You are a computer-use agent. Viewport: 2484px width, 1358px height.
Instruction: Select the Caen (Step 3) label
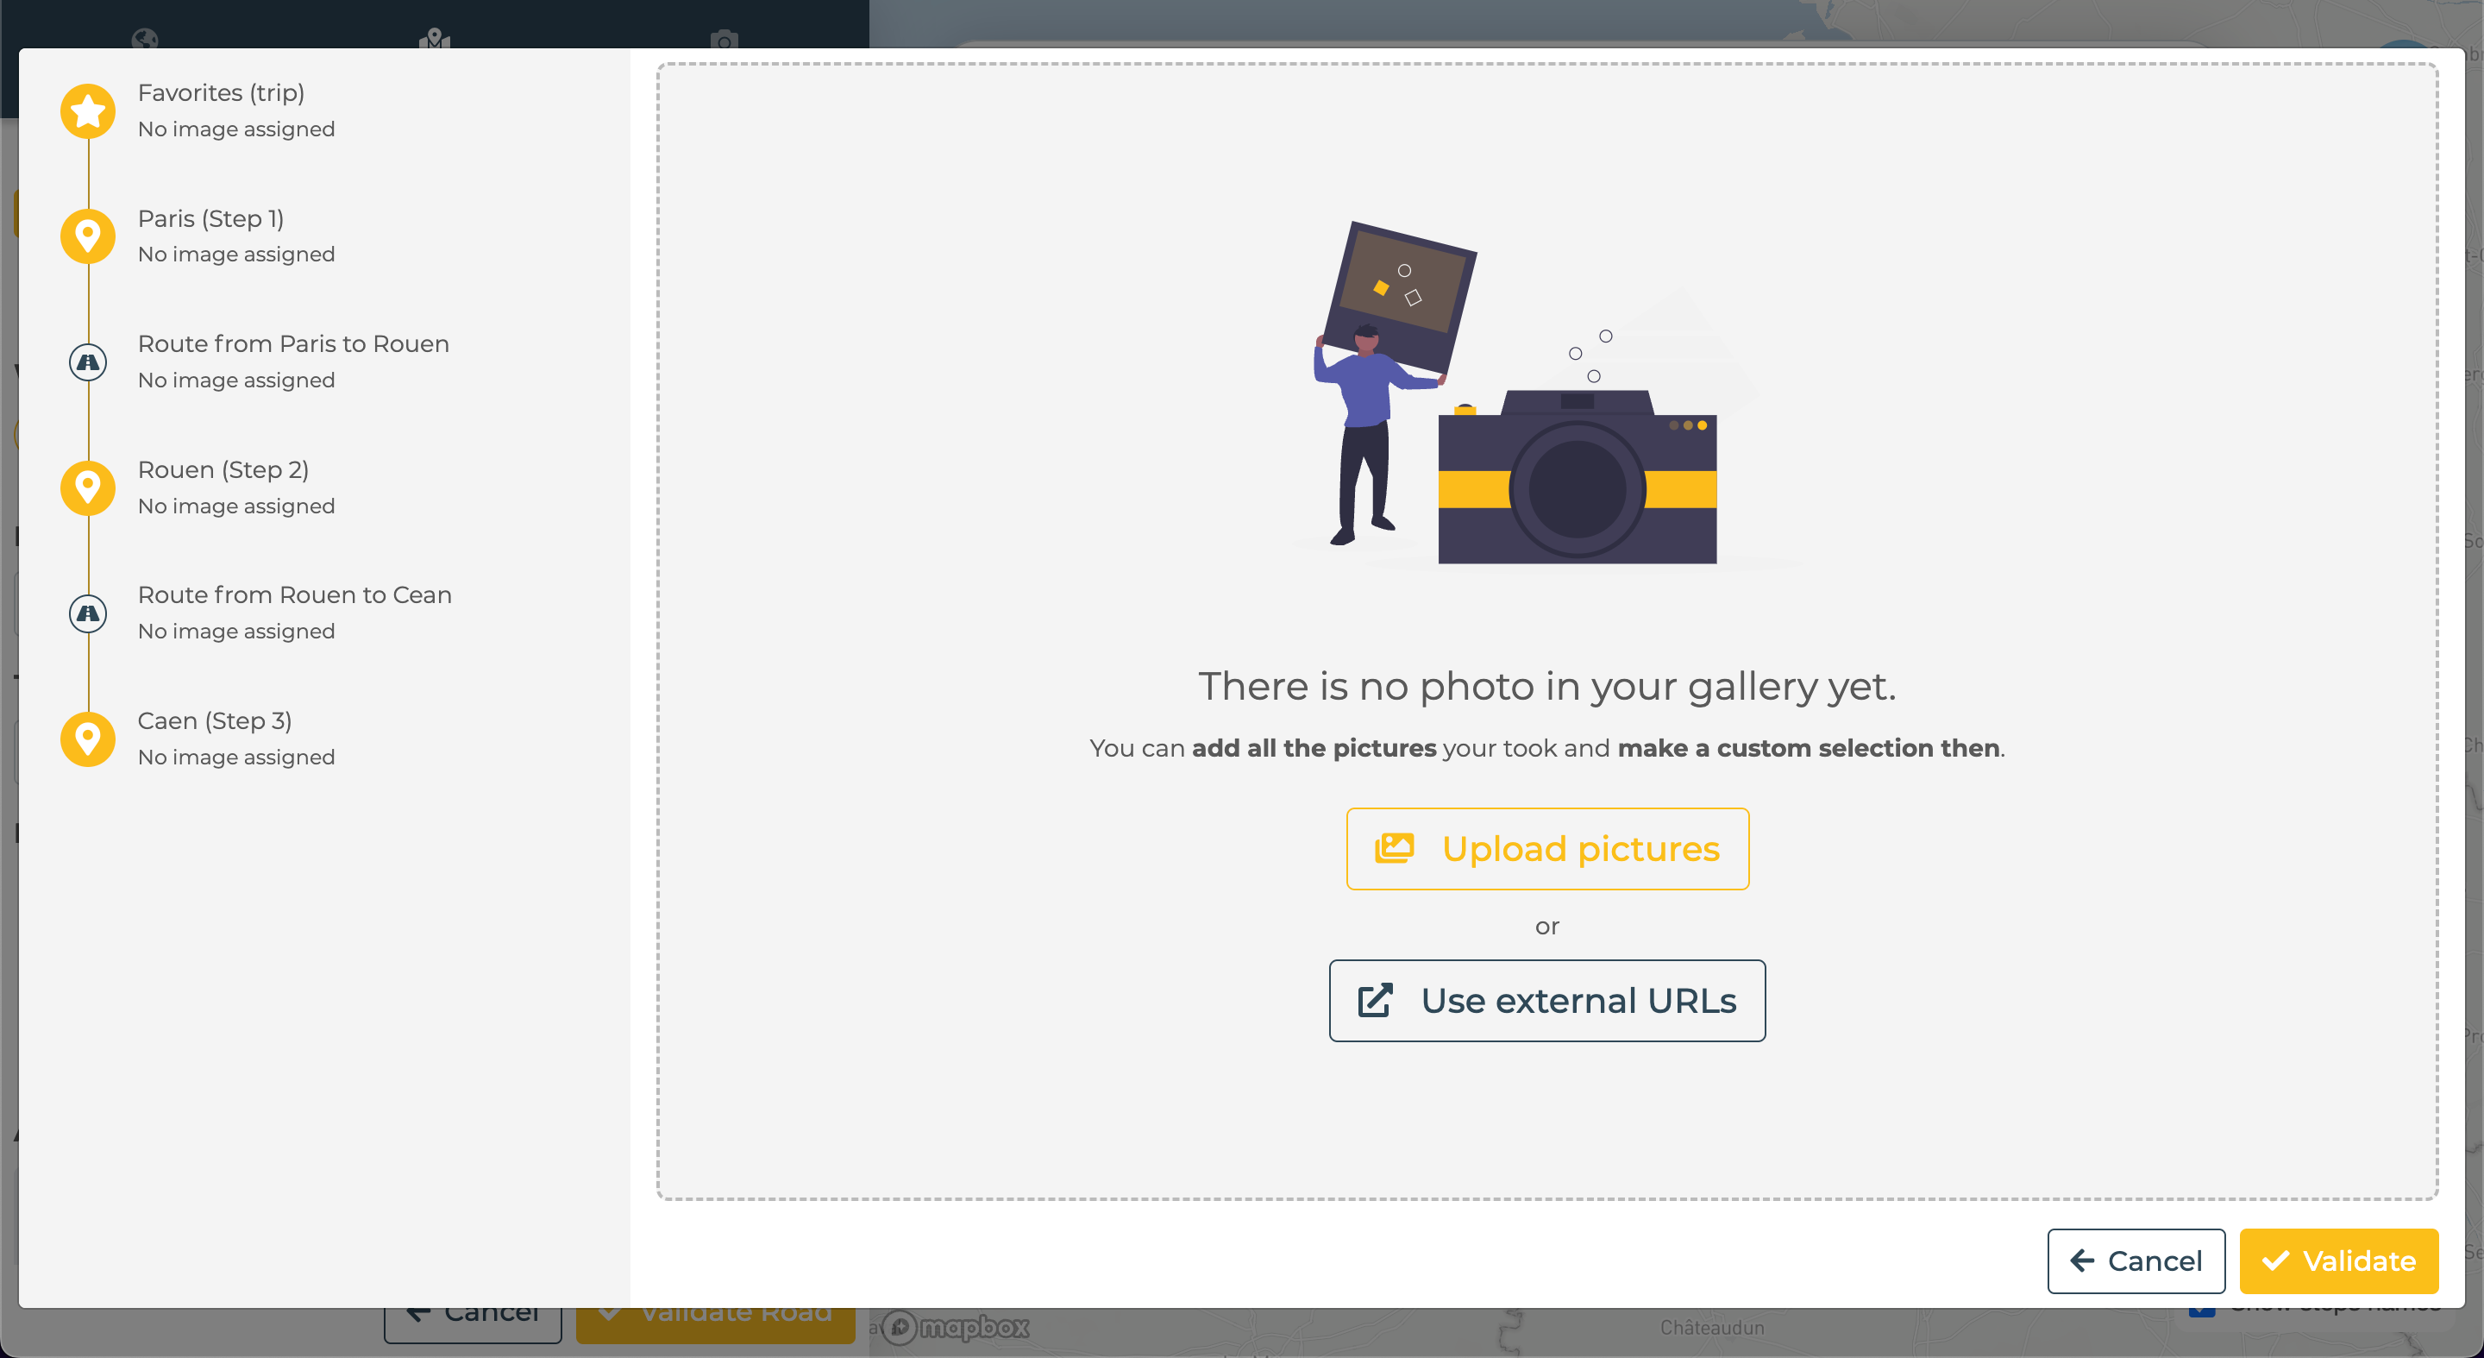[214, 720]
